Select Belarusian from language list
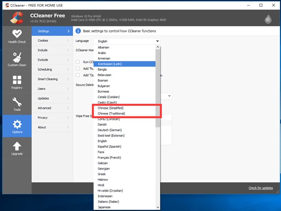Viewport: 281px width, 211px height. coord(124,75)
